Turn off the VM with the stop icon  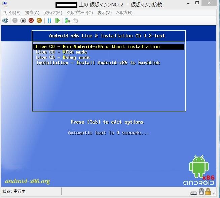click(23, 21)
